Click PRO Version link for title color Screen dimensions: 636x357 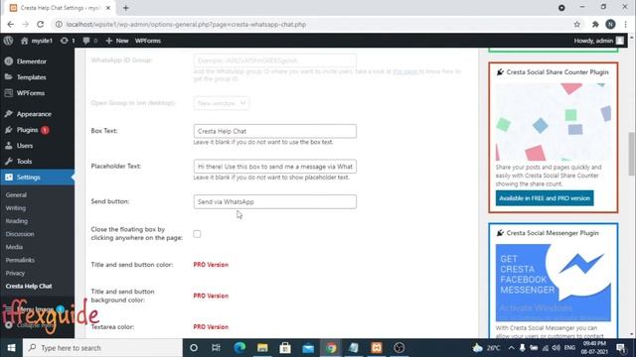[211, 265]
